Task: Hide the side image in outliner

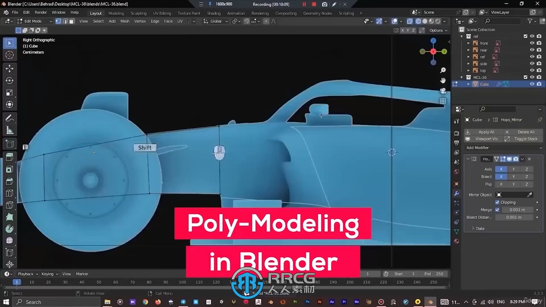Action: pos(532,64)
